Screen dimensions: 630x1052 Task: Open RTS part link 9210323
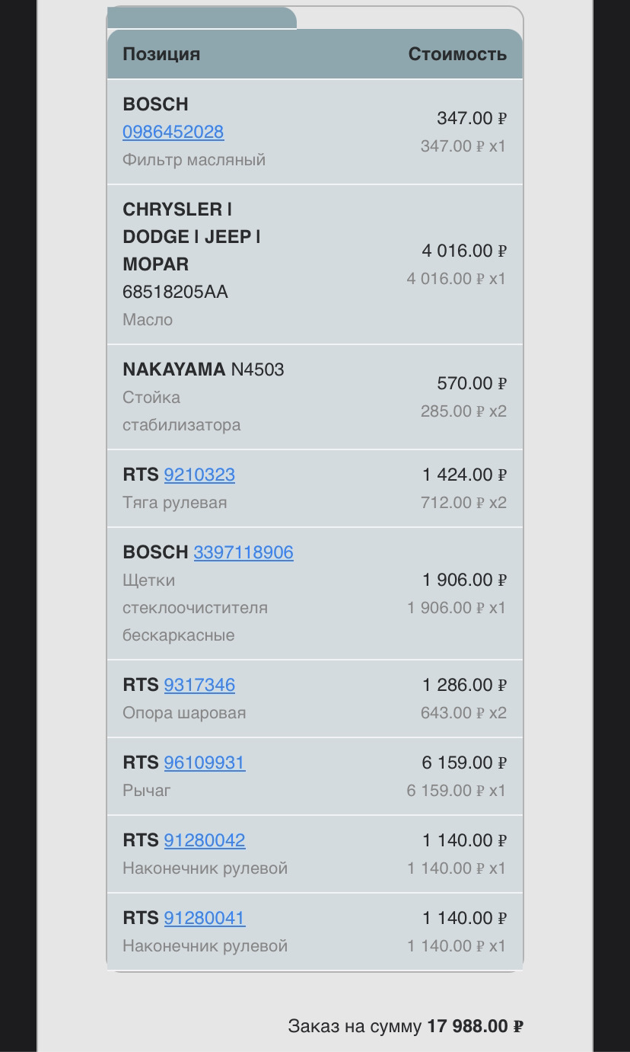click(x=199, y=475)
